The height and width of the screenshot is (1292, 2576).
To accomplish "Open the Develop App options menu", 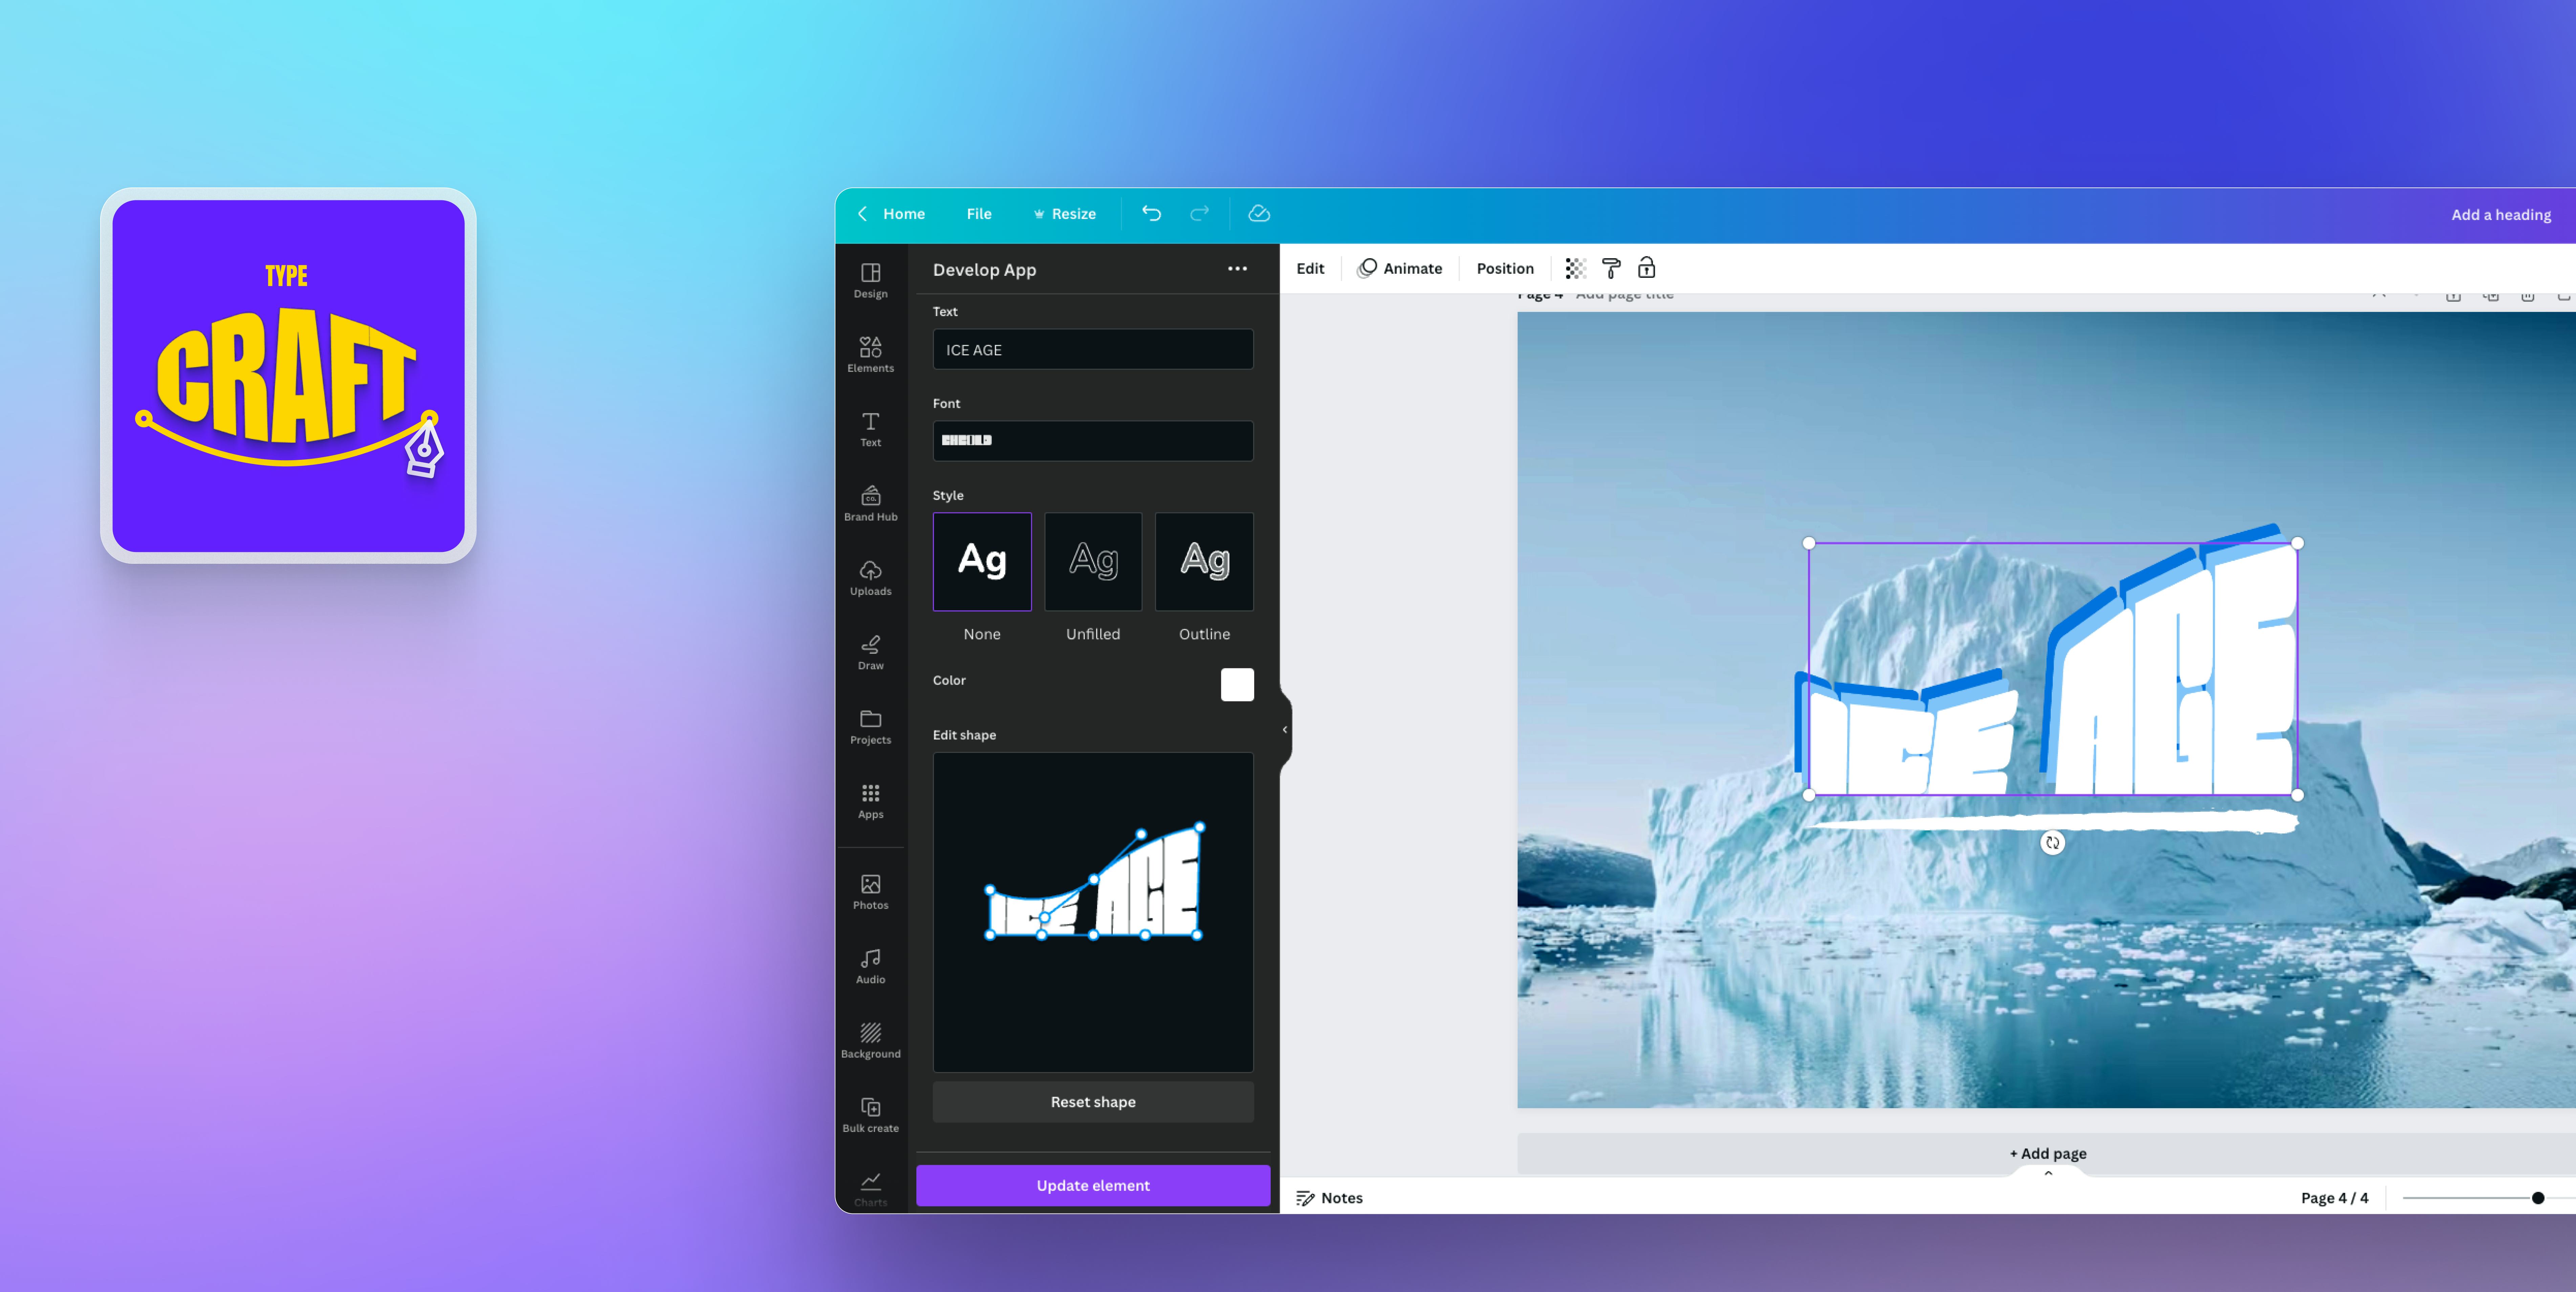I will coord(1237,268).
